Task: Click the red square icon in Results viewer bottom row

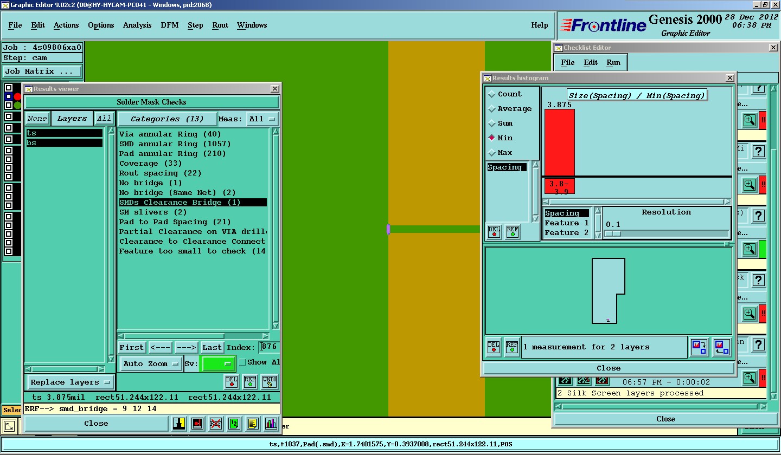Action: (x=197, y=424)
